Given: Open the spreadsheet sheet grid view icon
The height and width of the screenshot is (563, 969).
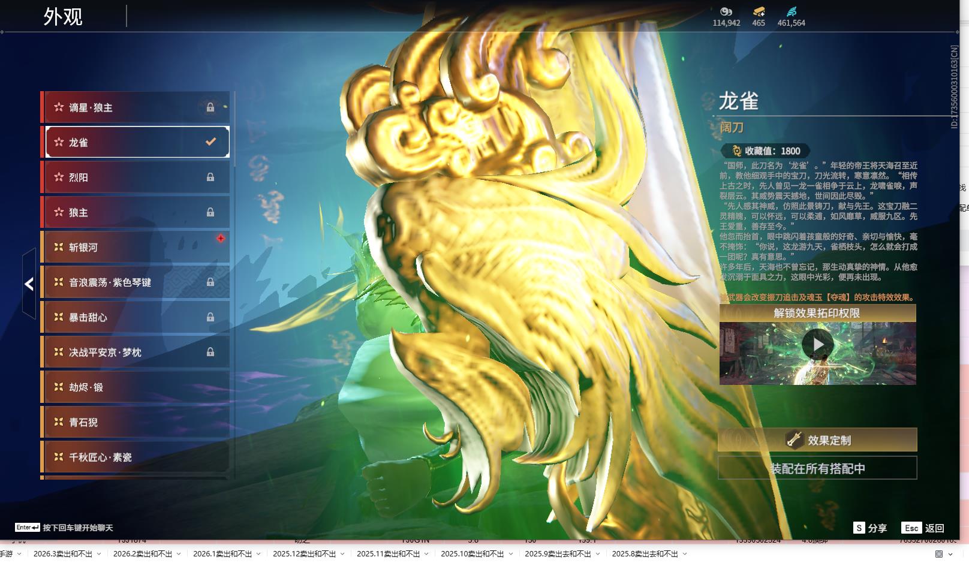Looking at the screenshot, I should click(939, 554).
